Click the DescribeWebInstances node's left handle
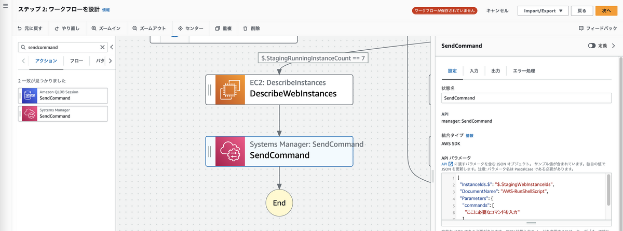The width and height of the screenshot is (623, 231). tap(210, 90)
